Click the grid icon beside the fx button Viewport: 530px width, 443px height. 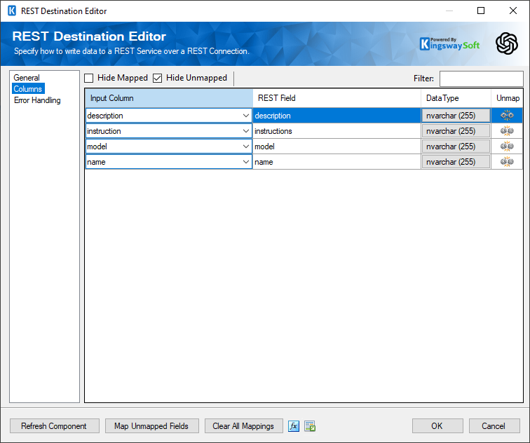tap(310, 426)
